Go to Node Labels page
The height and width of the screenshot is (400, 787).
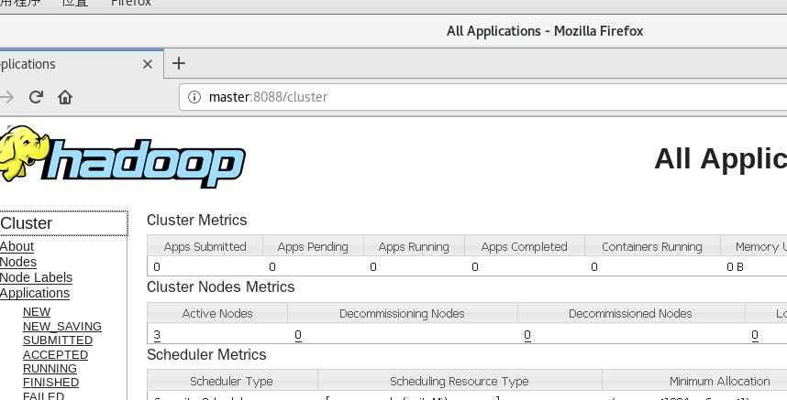36,277
